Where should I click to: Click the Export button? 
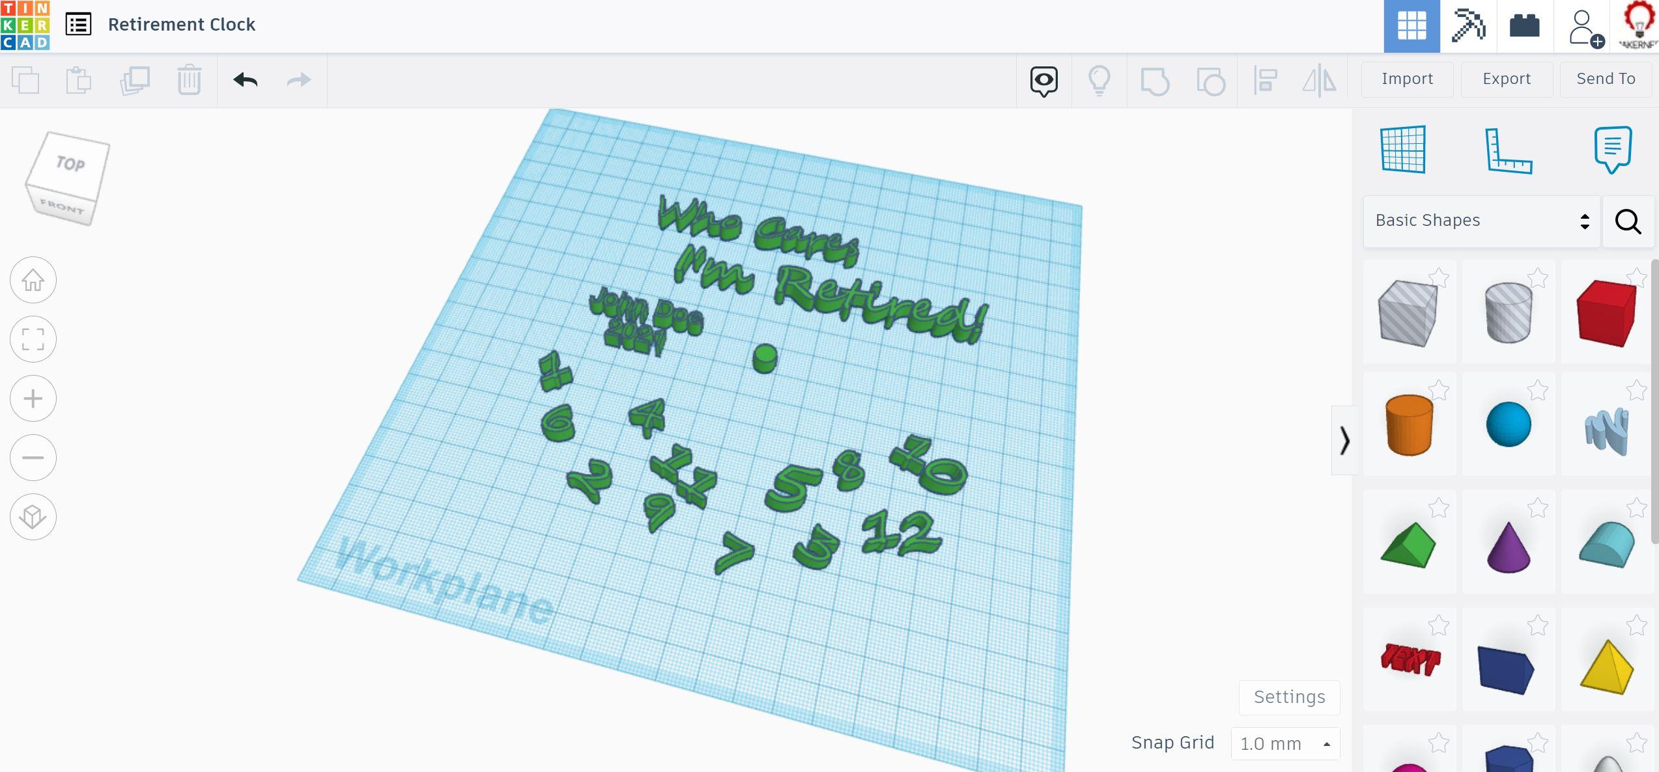[x=1507, y=79]
